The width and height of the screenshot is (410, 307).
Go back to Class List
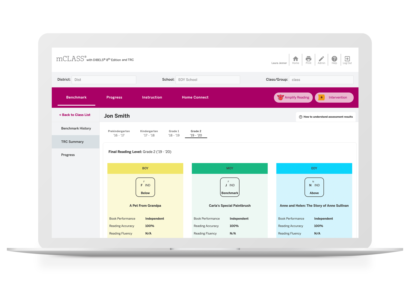75,115
